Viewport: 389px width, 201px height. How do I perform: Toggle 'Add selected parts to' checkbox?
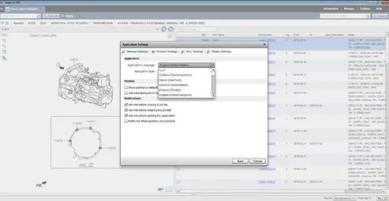coord(126,93)
